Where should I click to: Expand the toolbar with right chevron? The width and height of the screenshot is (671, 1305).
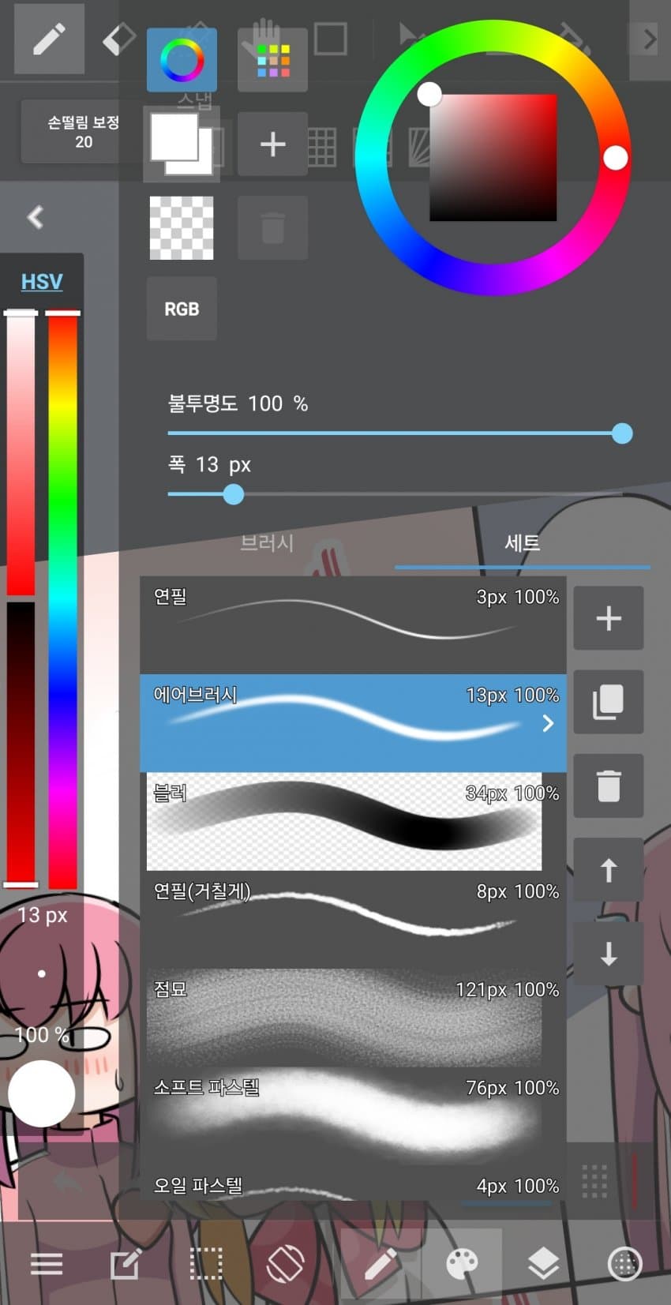click(650, 39)
